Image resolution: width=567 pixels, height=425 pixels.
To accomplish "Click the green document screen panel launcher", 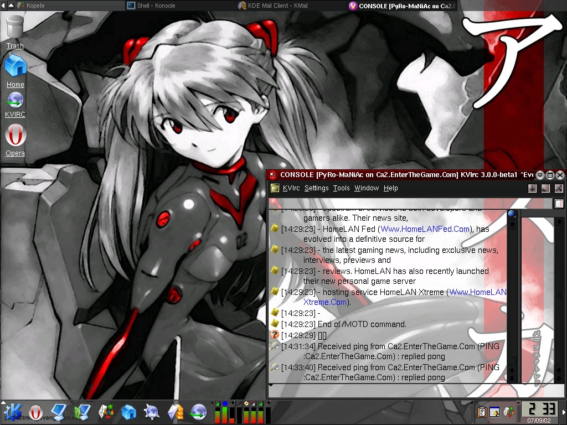I will point(82,412).
